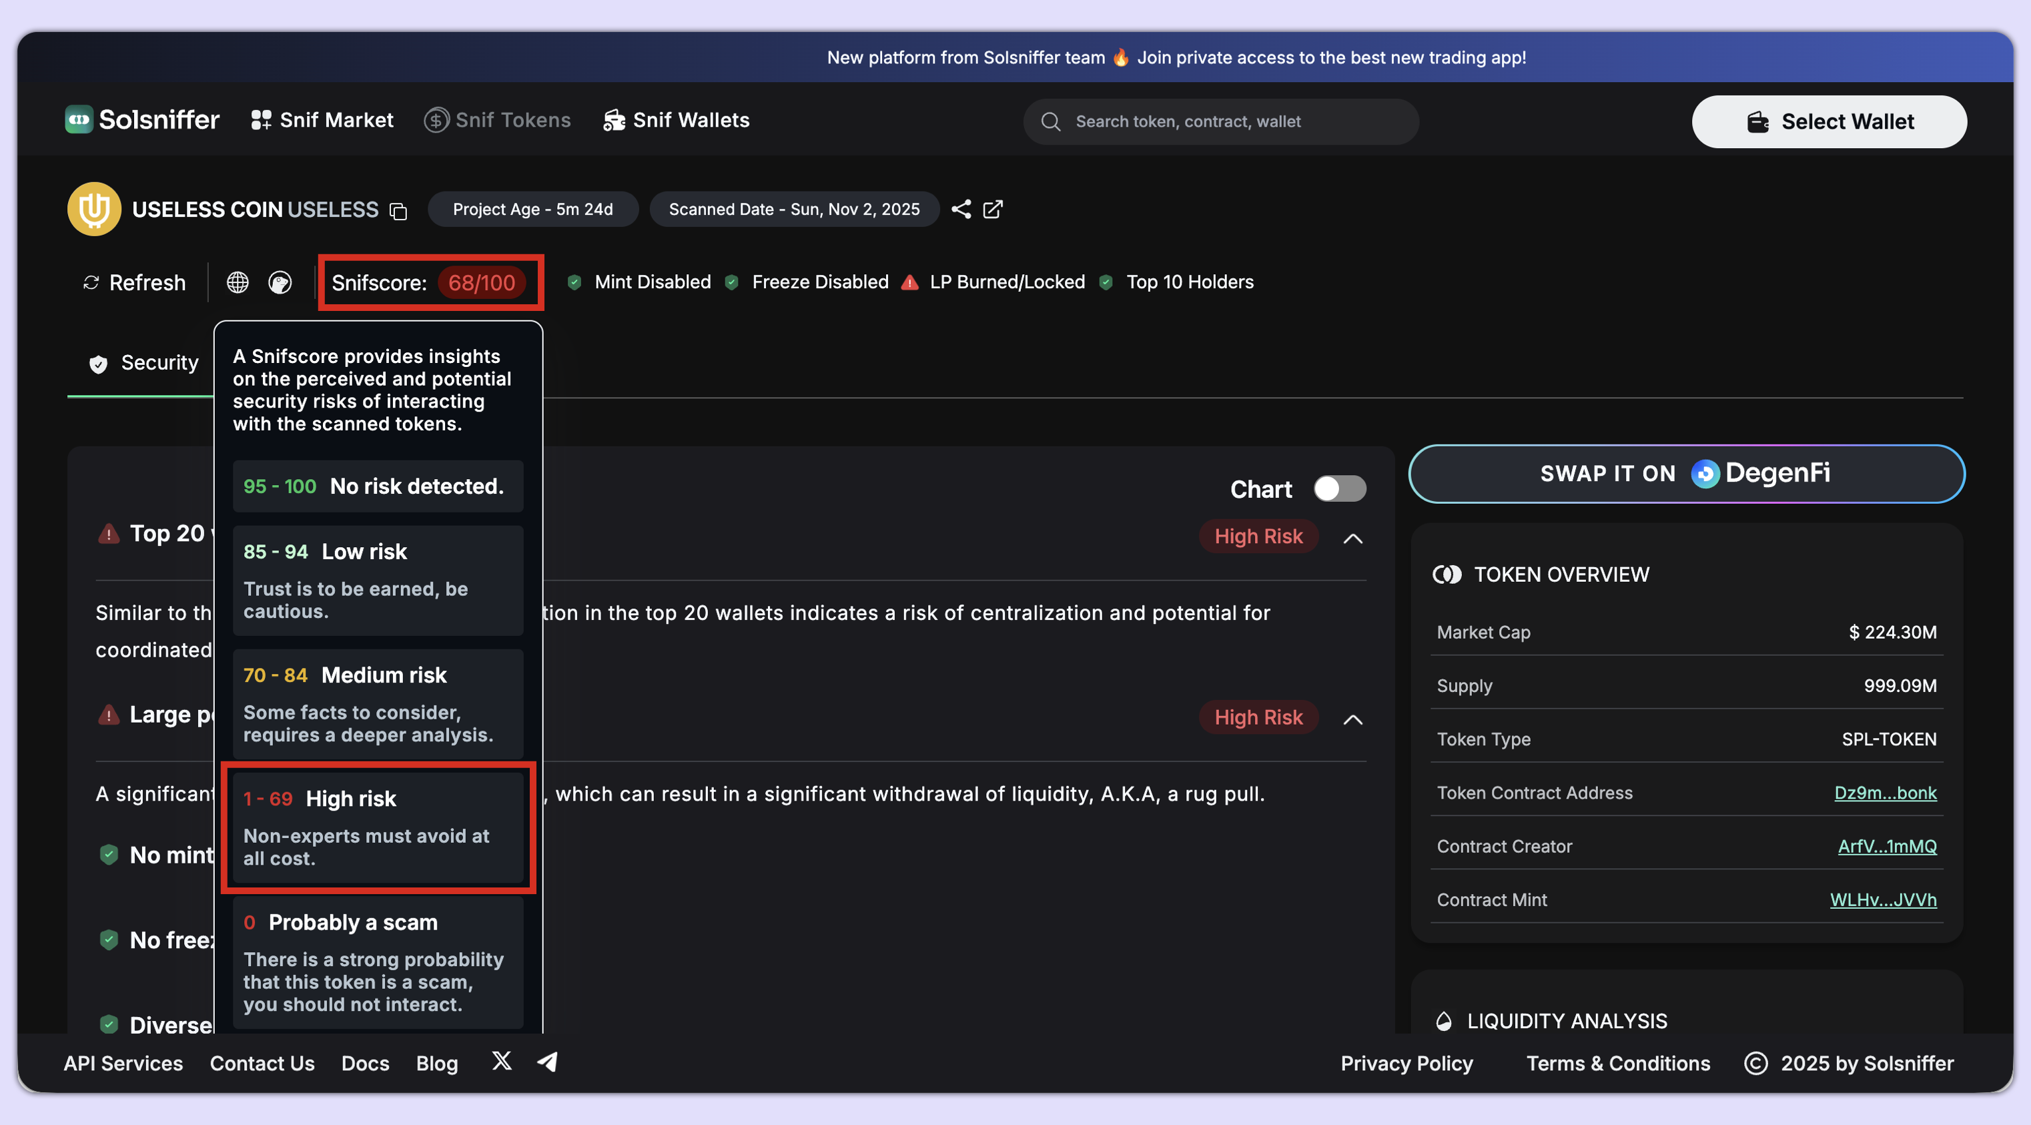Open token in external link icon
The height and width of the screenshot is (1125, 2031).
point(993,209)
